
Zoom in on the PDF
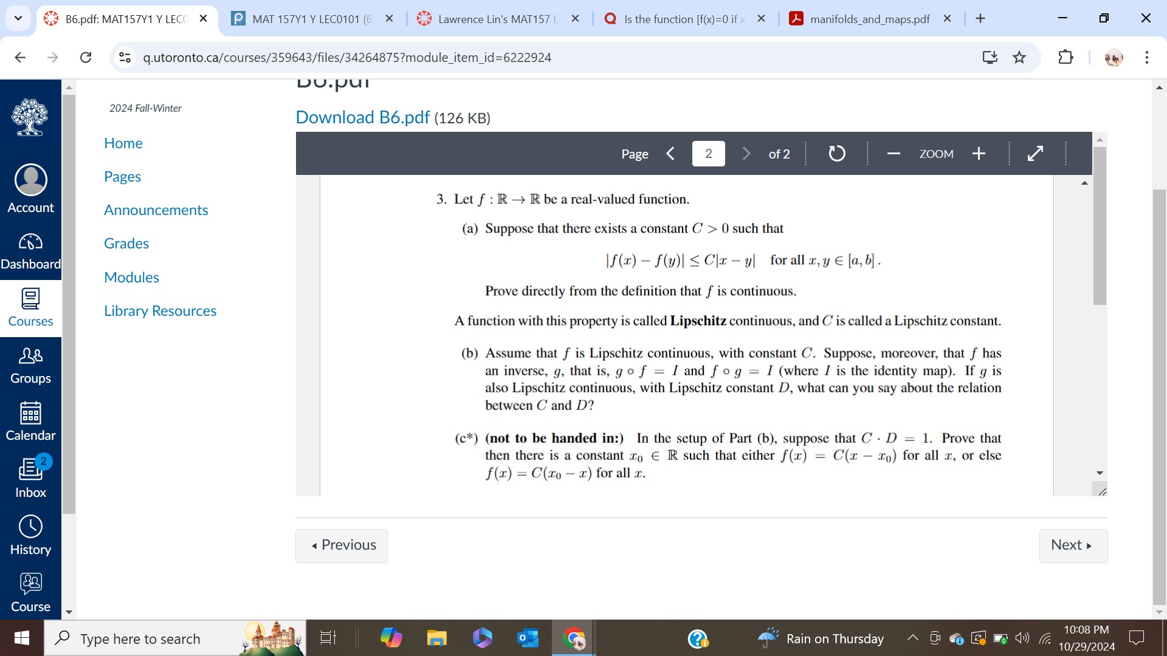click(979, 154)
